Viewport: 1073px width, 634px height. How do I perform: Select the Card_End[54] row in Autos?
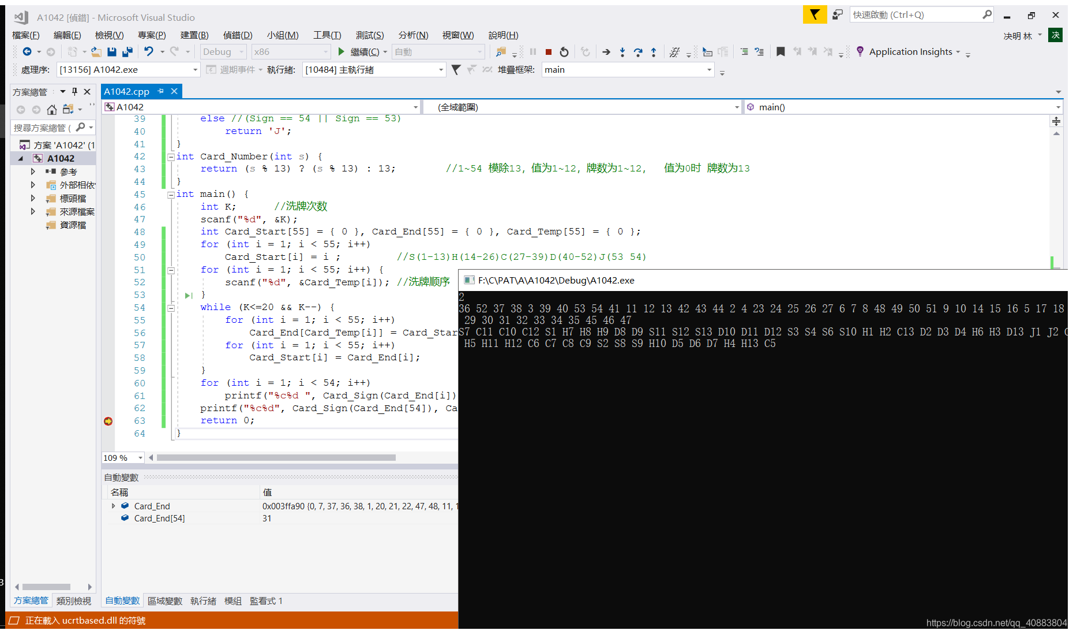pyautogui.click(x=280, y=519)
